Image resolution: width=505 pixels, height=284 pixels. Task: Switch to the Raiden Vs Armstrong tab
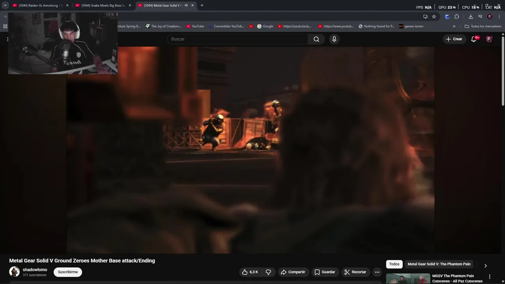[39, 6]
